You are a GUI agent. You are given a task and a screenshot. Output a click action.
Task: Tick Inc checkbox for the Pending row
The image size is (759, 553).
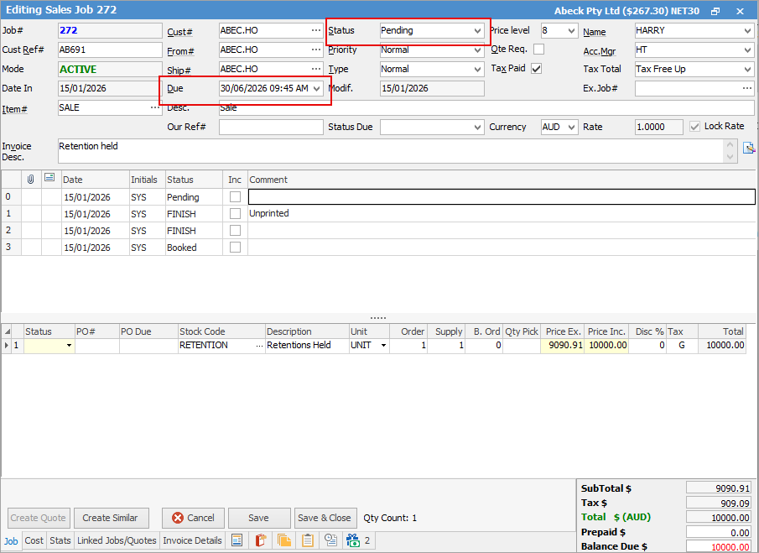point(236,196)
